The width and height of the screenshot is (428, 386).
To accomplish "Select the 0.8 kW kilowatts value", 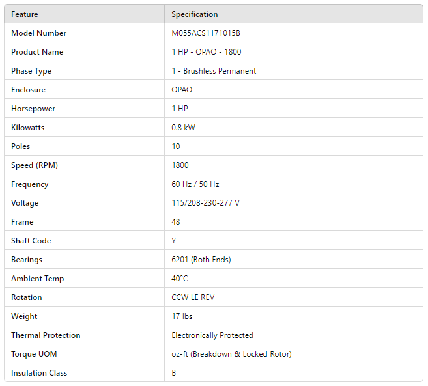I will coord(183,128).
